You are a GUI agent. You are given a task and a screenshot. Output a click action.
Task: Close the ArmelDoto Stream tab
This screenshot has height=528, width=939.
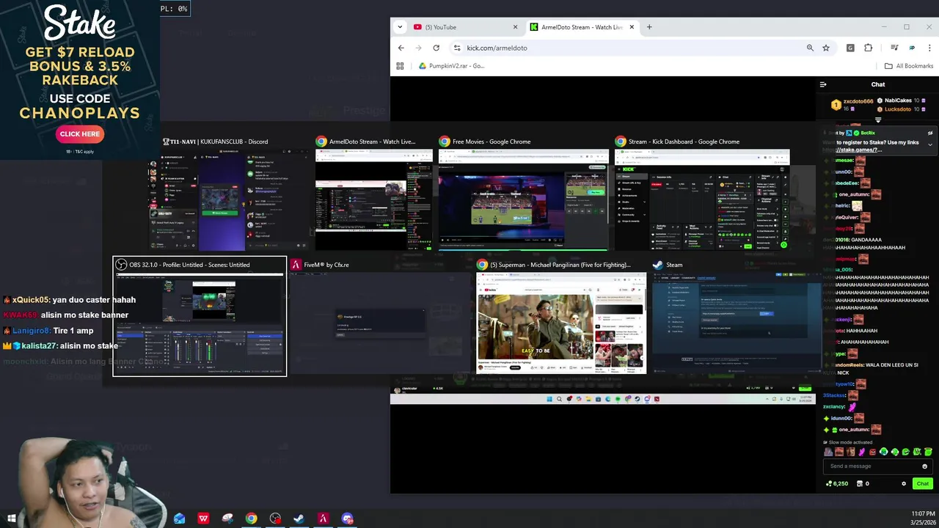tap(632, 27)
